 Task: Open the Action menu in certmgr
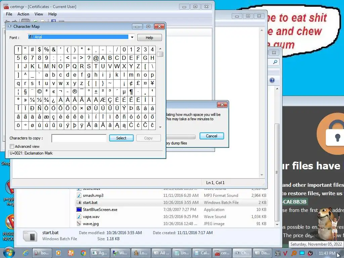tap(23, 14)
